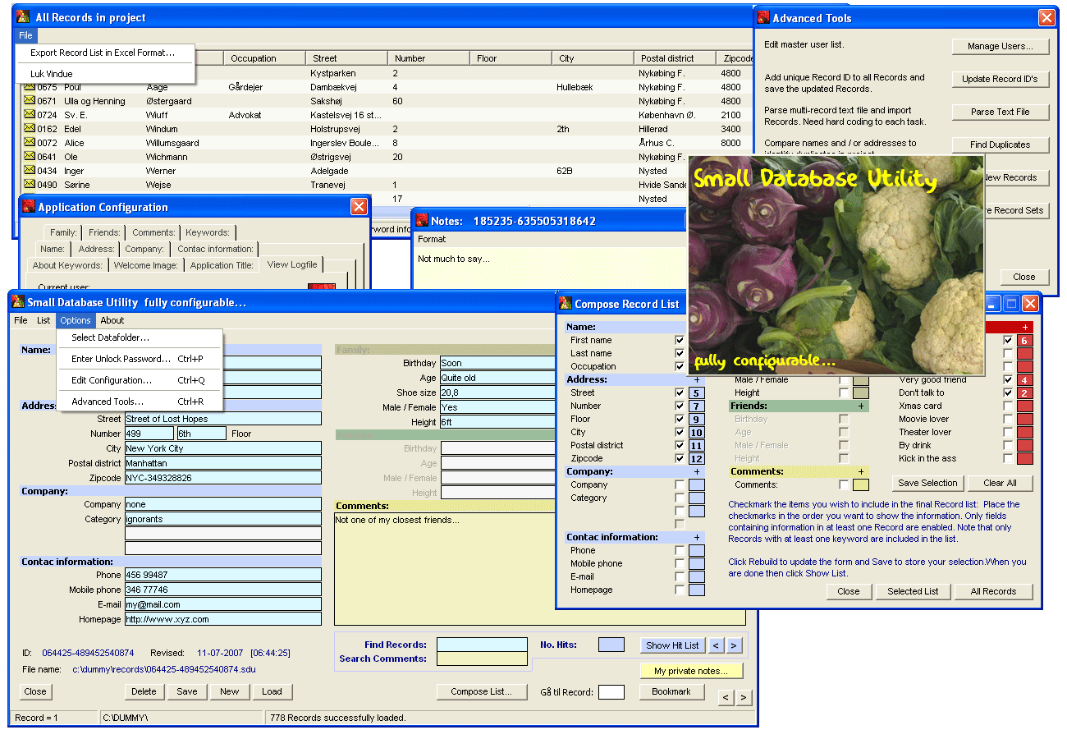This screenshot has height=739, width=1067.
Task: Switch to the Welcome Image tab
Action: pos(144,265)
